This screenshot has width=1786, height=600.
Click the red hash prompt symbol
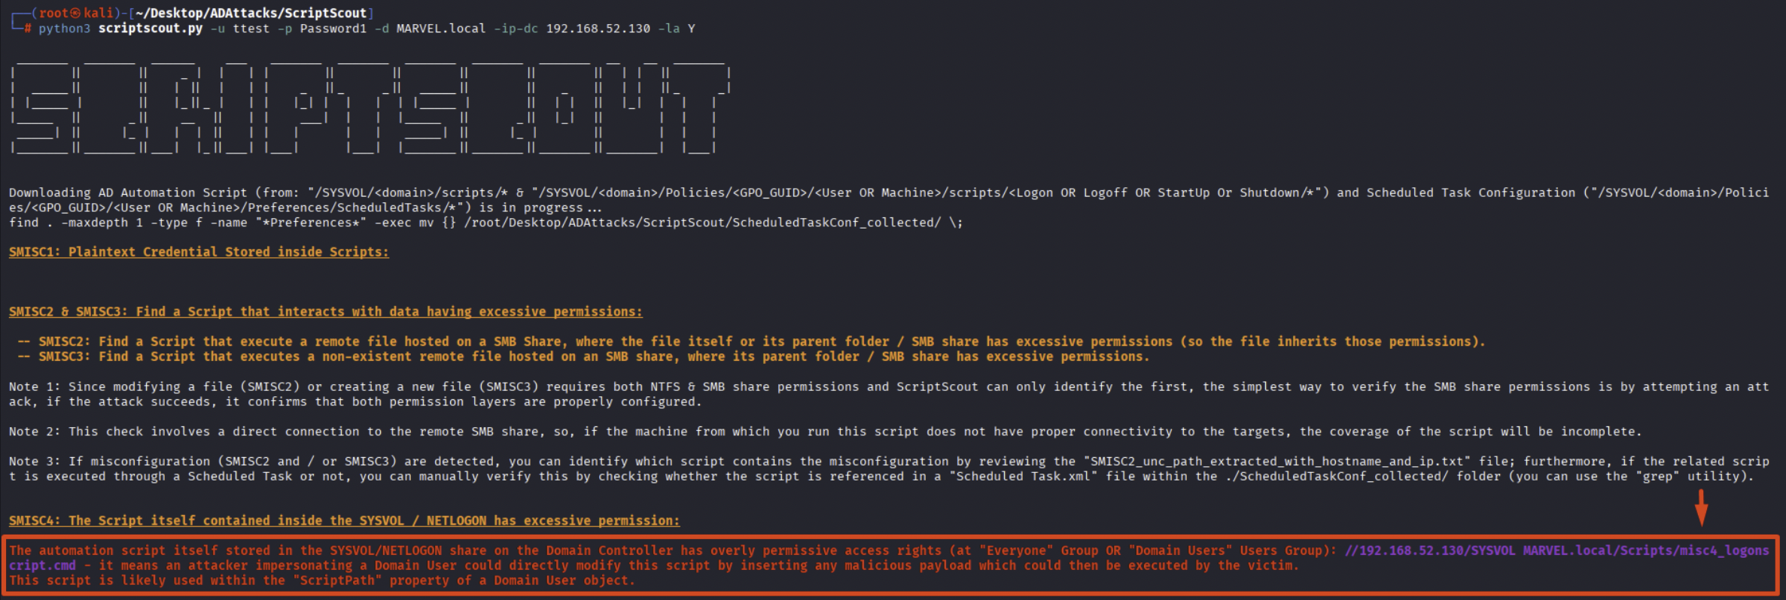[28, 29]
